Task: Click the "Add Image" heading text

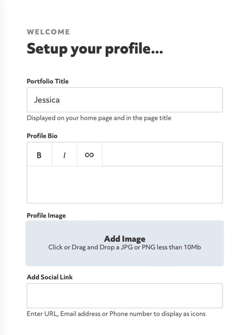Action: tap(124, 239)
